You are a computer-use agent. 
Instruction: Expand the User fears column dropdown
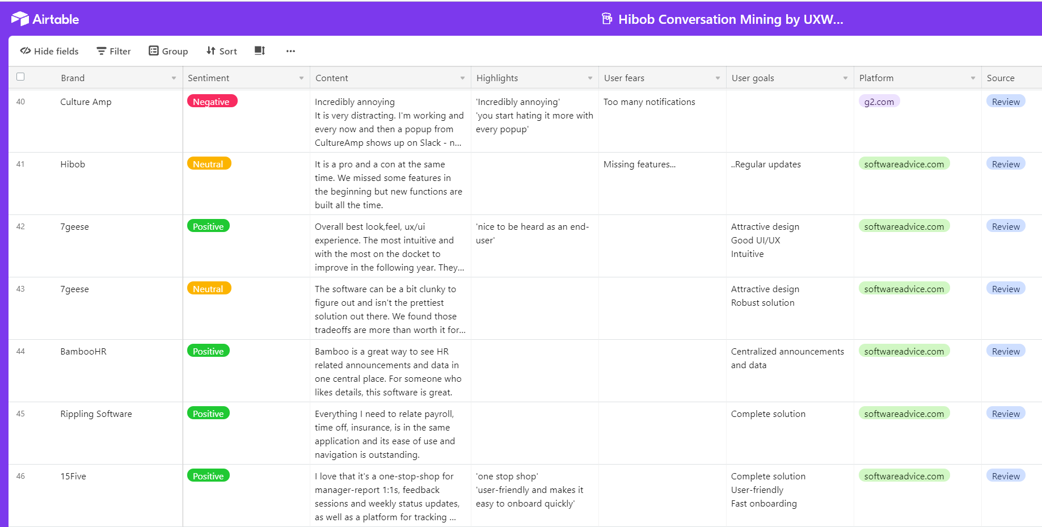pos(718,78)
